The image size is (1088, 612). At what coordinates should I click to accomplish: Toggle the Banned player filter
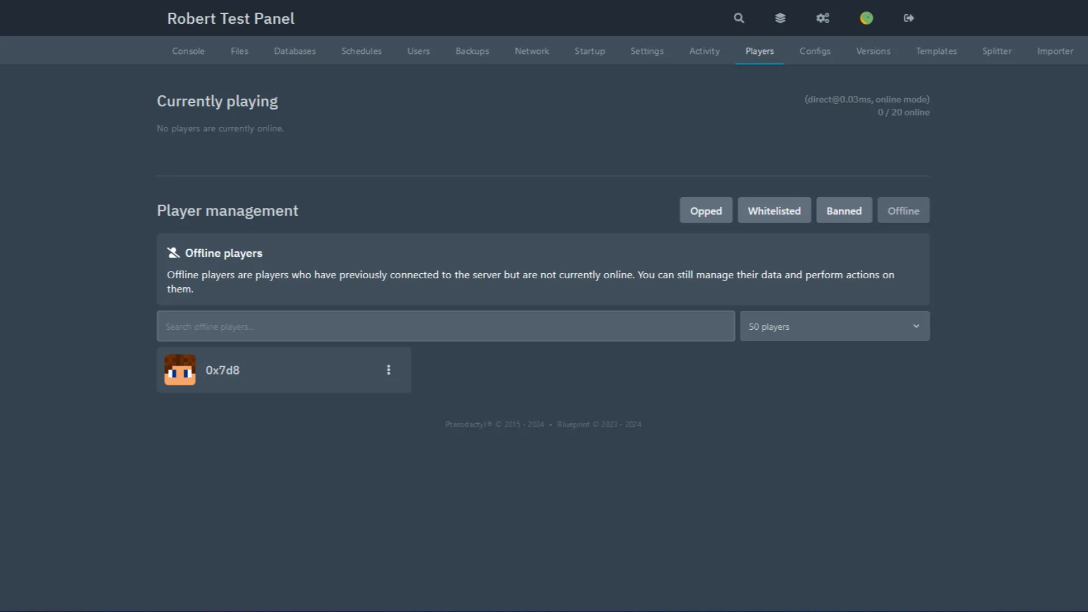pos(844,210)
